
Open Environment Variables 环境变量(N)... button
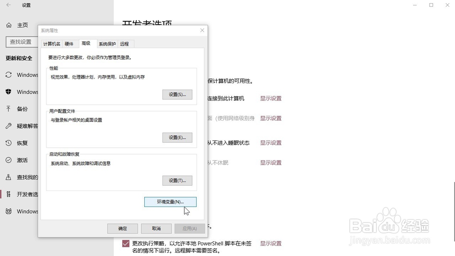pyautogui.click(x=170, y=202)
